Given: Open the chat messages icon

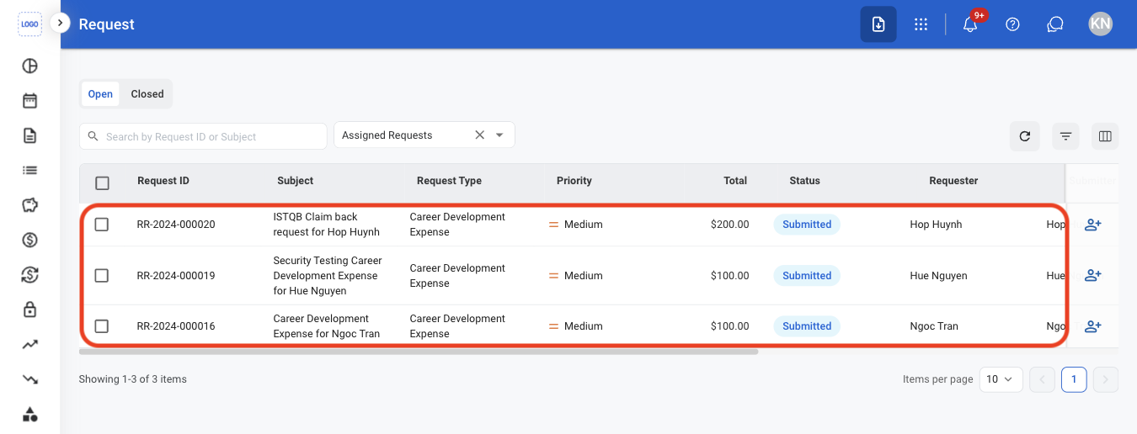Looking at the screenshot, I should click(x=1055, y=24).
